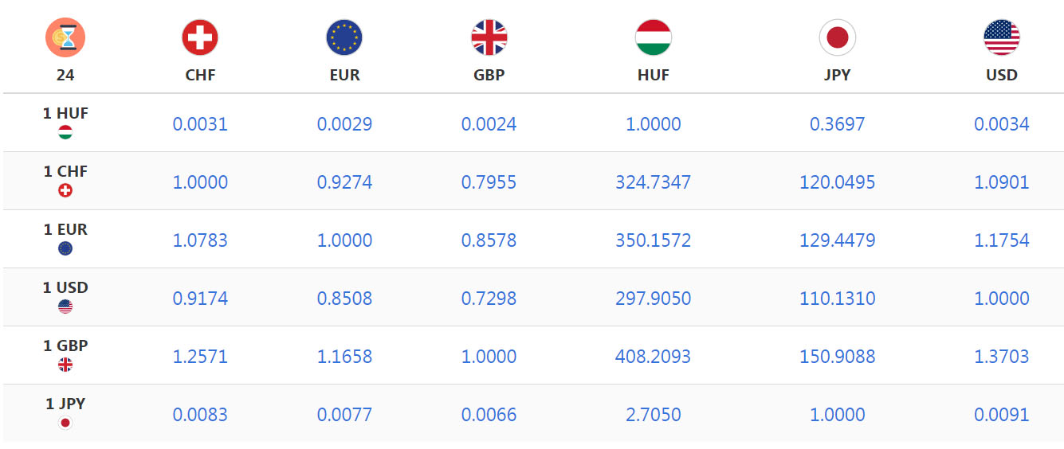Open the 324.7347 CHF to HUF rate

(653, 182)
